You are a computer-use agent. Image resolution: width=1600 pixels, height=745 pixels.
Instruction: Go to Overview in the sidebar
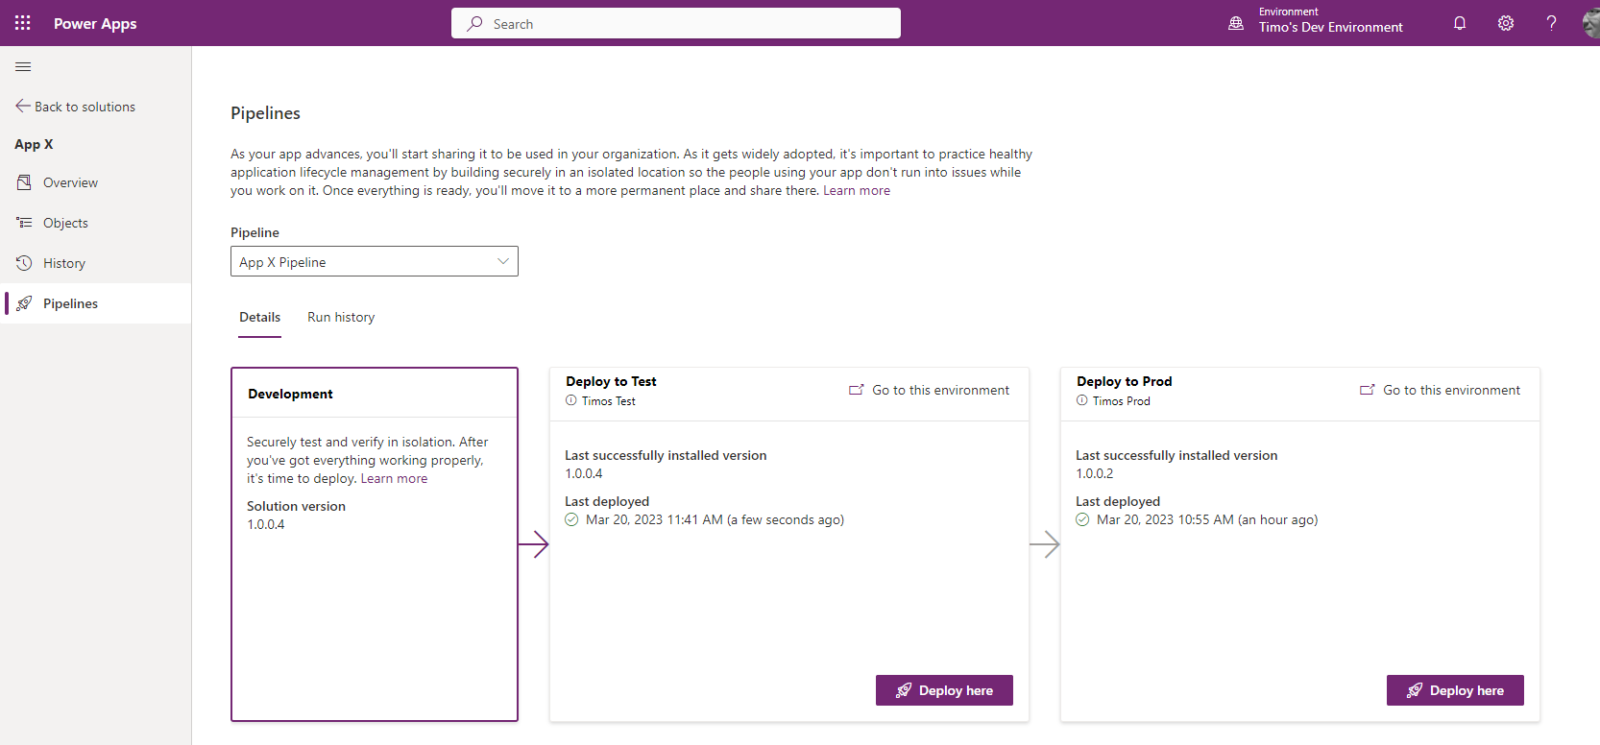click(x=70, y=182)
